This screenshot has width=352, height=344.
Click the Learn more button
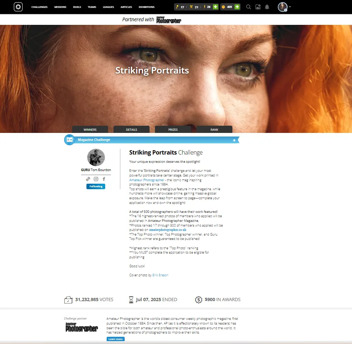click(115, 339)
